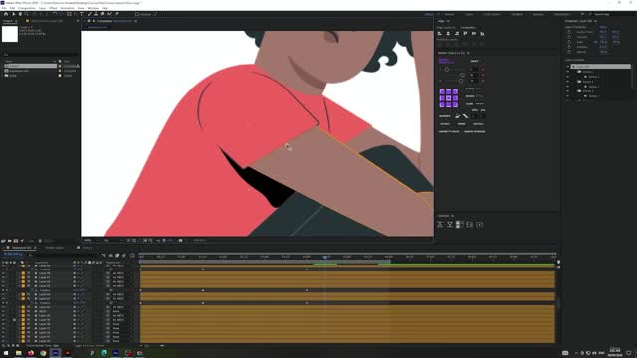The width and height of the screenshot is (637, 358).
Task: Open viewer magnification ratio dropdown
Action: [x=91, y=241]
